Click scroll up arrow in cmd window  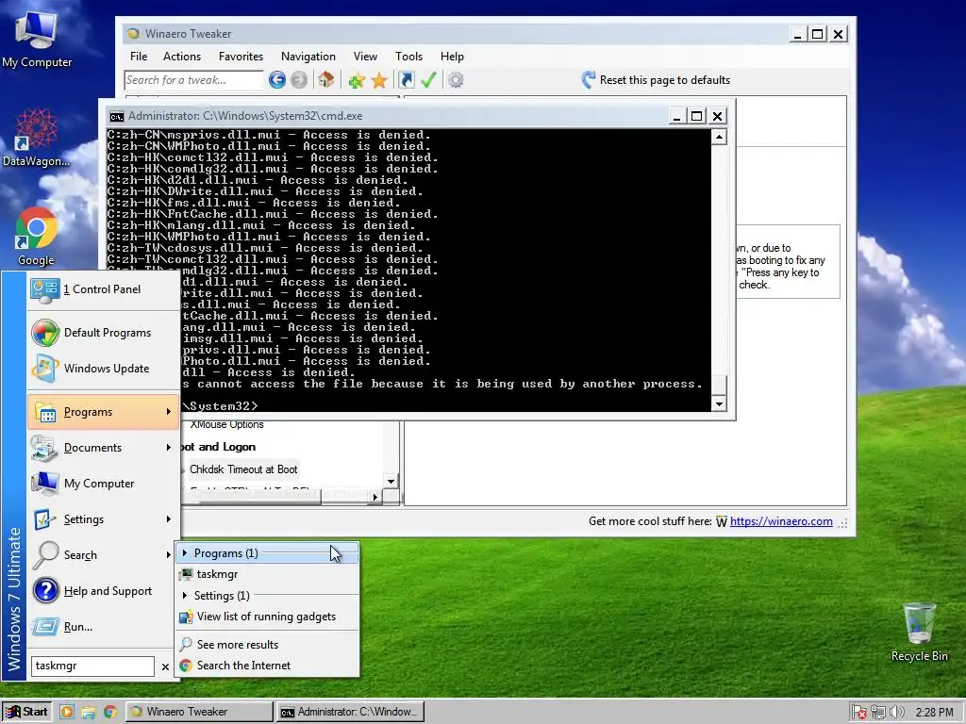pyautogui.click(x=718, y=137)
